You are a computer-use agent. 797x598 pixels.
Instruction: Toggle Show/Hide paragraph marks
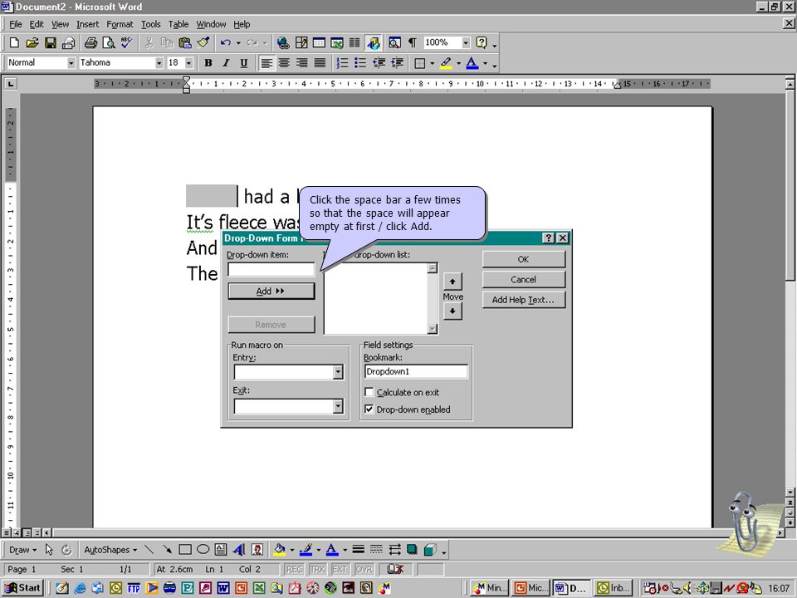[413, 42]
